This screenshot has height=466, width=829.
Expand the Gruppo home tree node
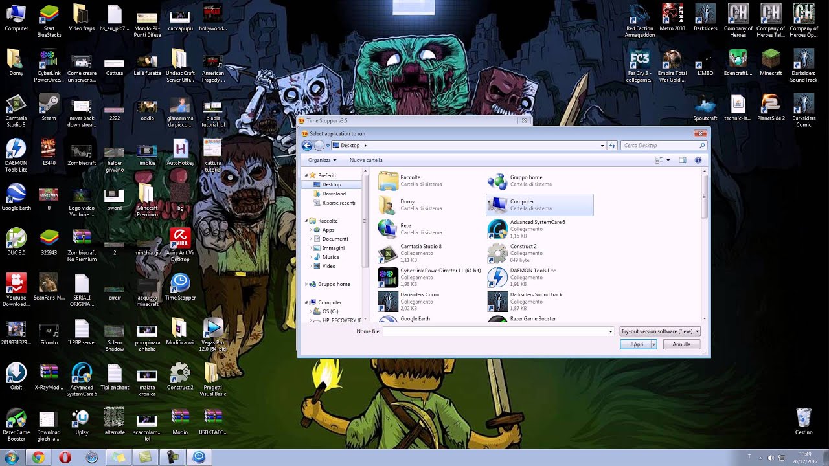[307, 284]
